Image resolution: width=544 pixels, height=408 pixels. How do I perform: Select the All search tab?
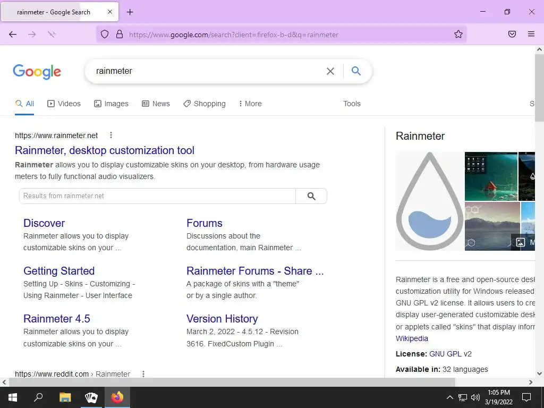pyautogui.click(x=24, y=104)
